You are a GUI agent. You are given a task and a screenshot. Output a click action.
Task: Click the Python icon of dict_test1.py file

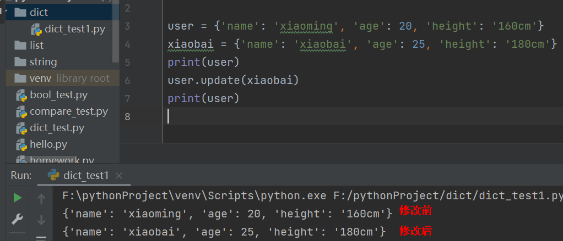click(36, 29)
